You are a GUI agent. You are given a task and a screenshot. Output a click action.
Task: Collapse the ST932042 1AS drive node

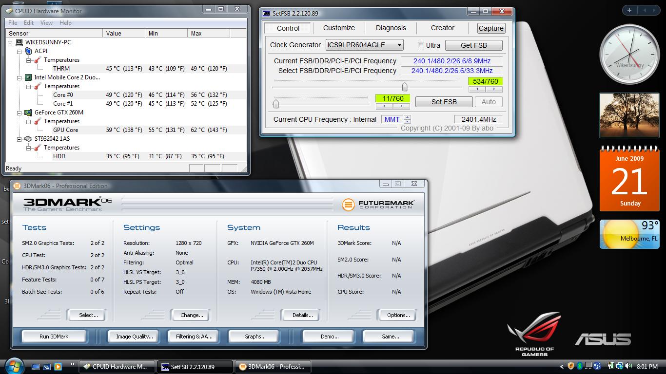tap(20, 139)
